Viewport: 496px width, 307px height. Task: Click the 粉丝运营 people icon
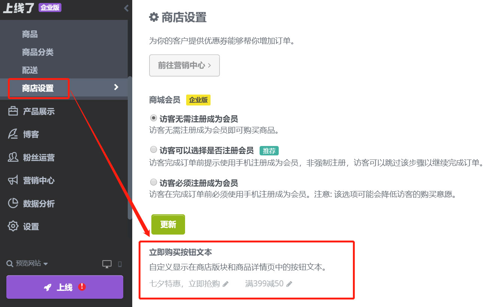(13, 157)
